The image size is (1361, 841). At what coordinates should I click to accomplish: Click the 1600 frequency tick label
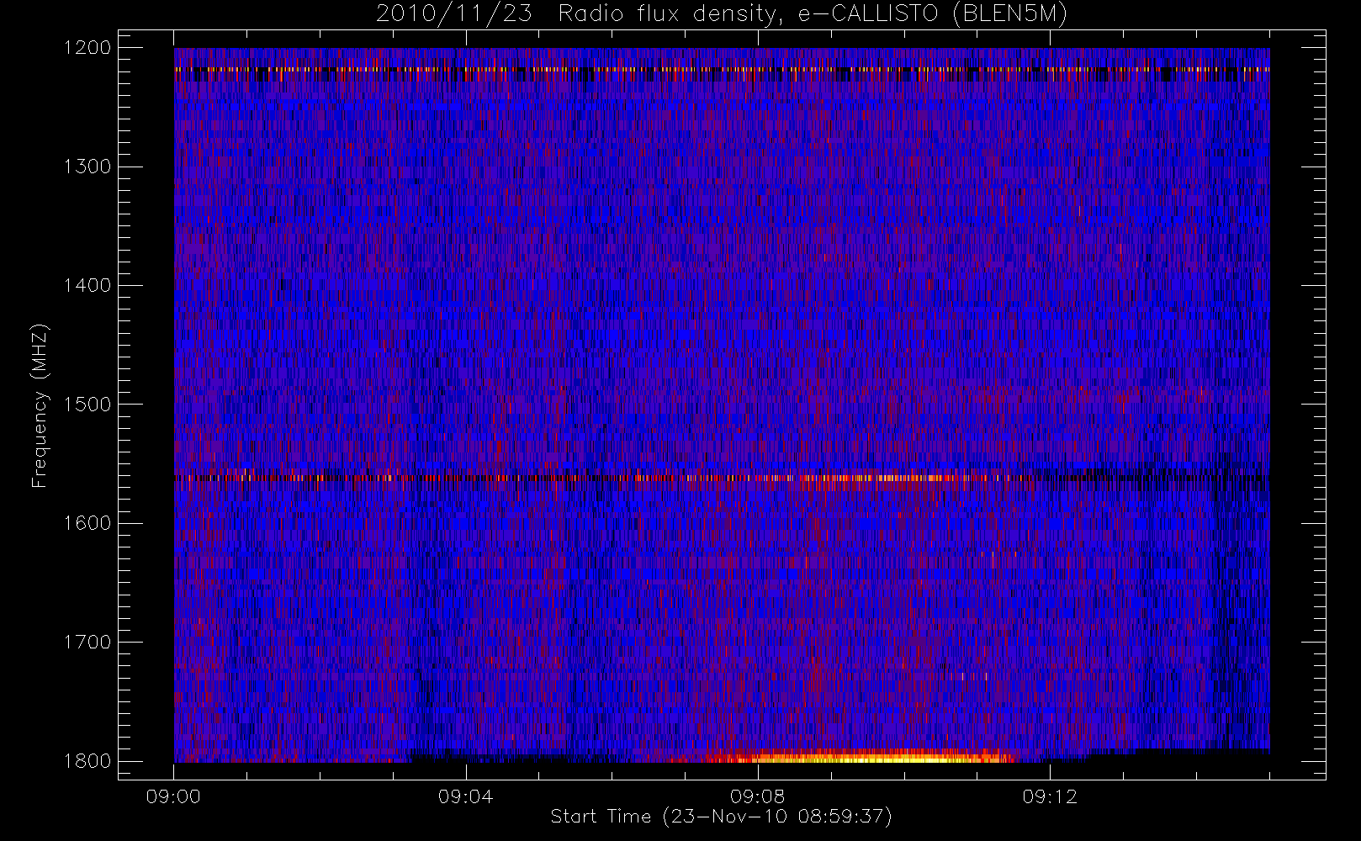point(87,523)
